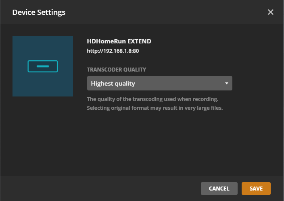Click the 'Selecting original format' warning text
Viewport: 284px width, 201px height.
pos(155,108)
